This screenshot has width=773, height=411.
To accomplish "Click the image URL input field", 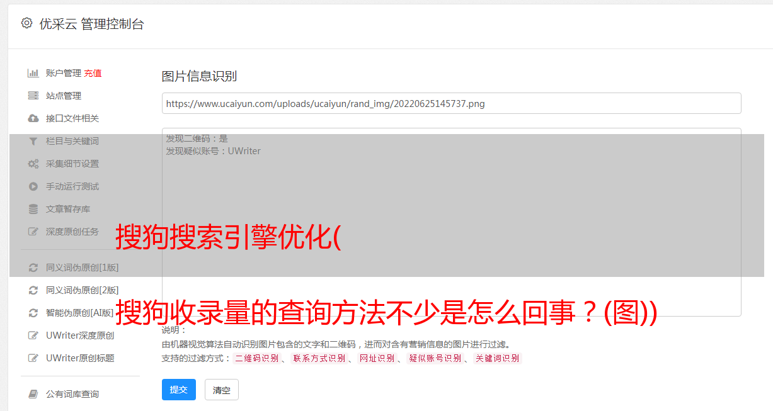I will (x=451, y=103).
